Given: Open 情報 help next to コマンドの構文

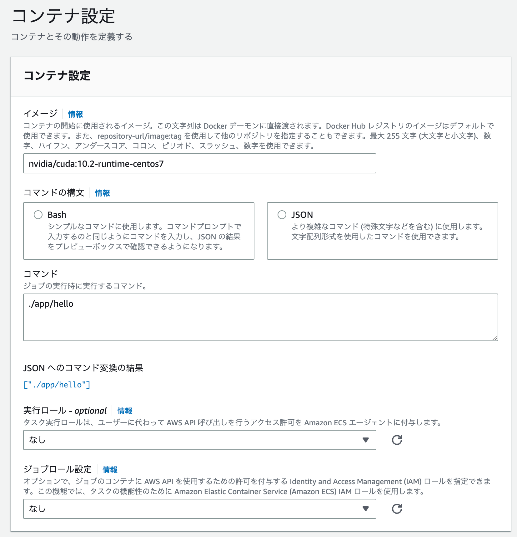Looking at the screenshot, I should (x=102, y=193).
